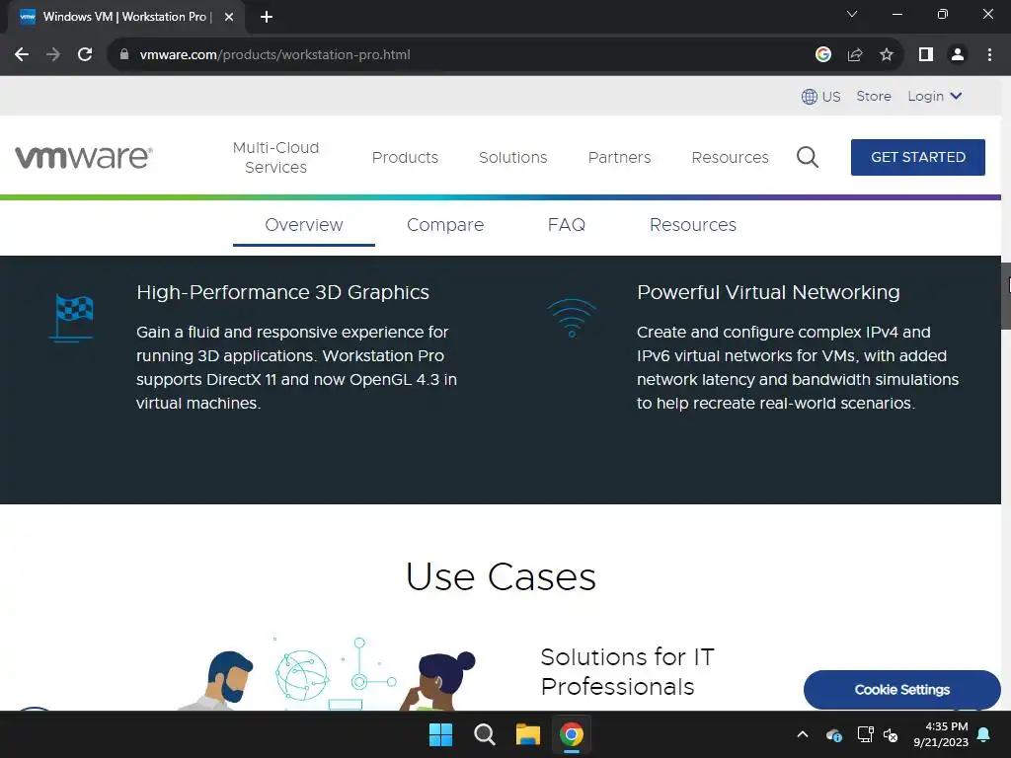Open the Products menu
The height and width of the screenshot is (758, 1011).
point(405,157)
